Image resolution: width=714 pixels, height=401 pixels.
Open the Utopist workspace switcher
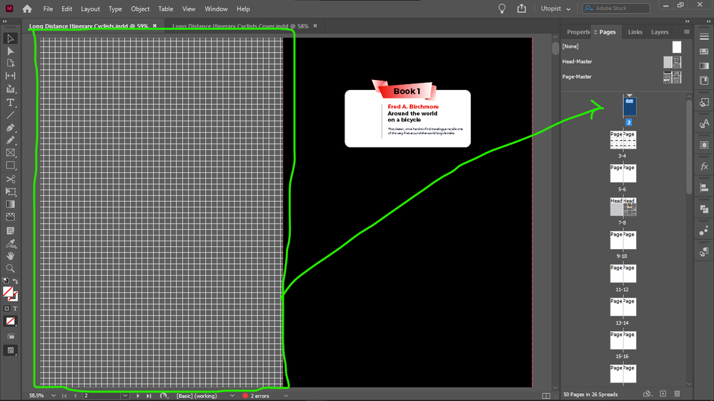[x=555, y=9]
